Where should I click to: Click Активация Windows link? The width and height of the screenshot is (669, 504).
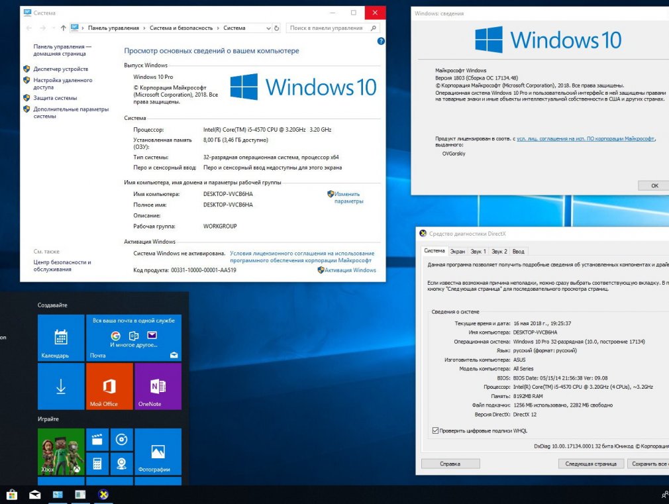click(350, 270)
